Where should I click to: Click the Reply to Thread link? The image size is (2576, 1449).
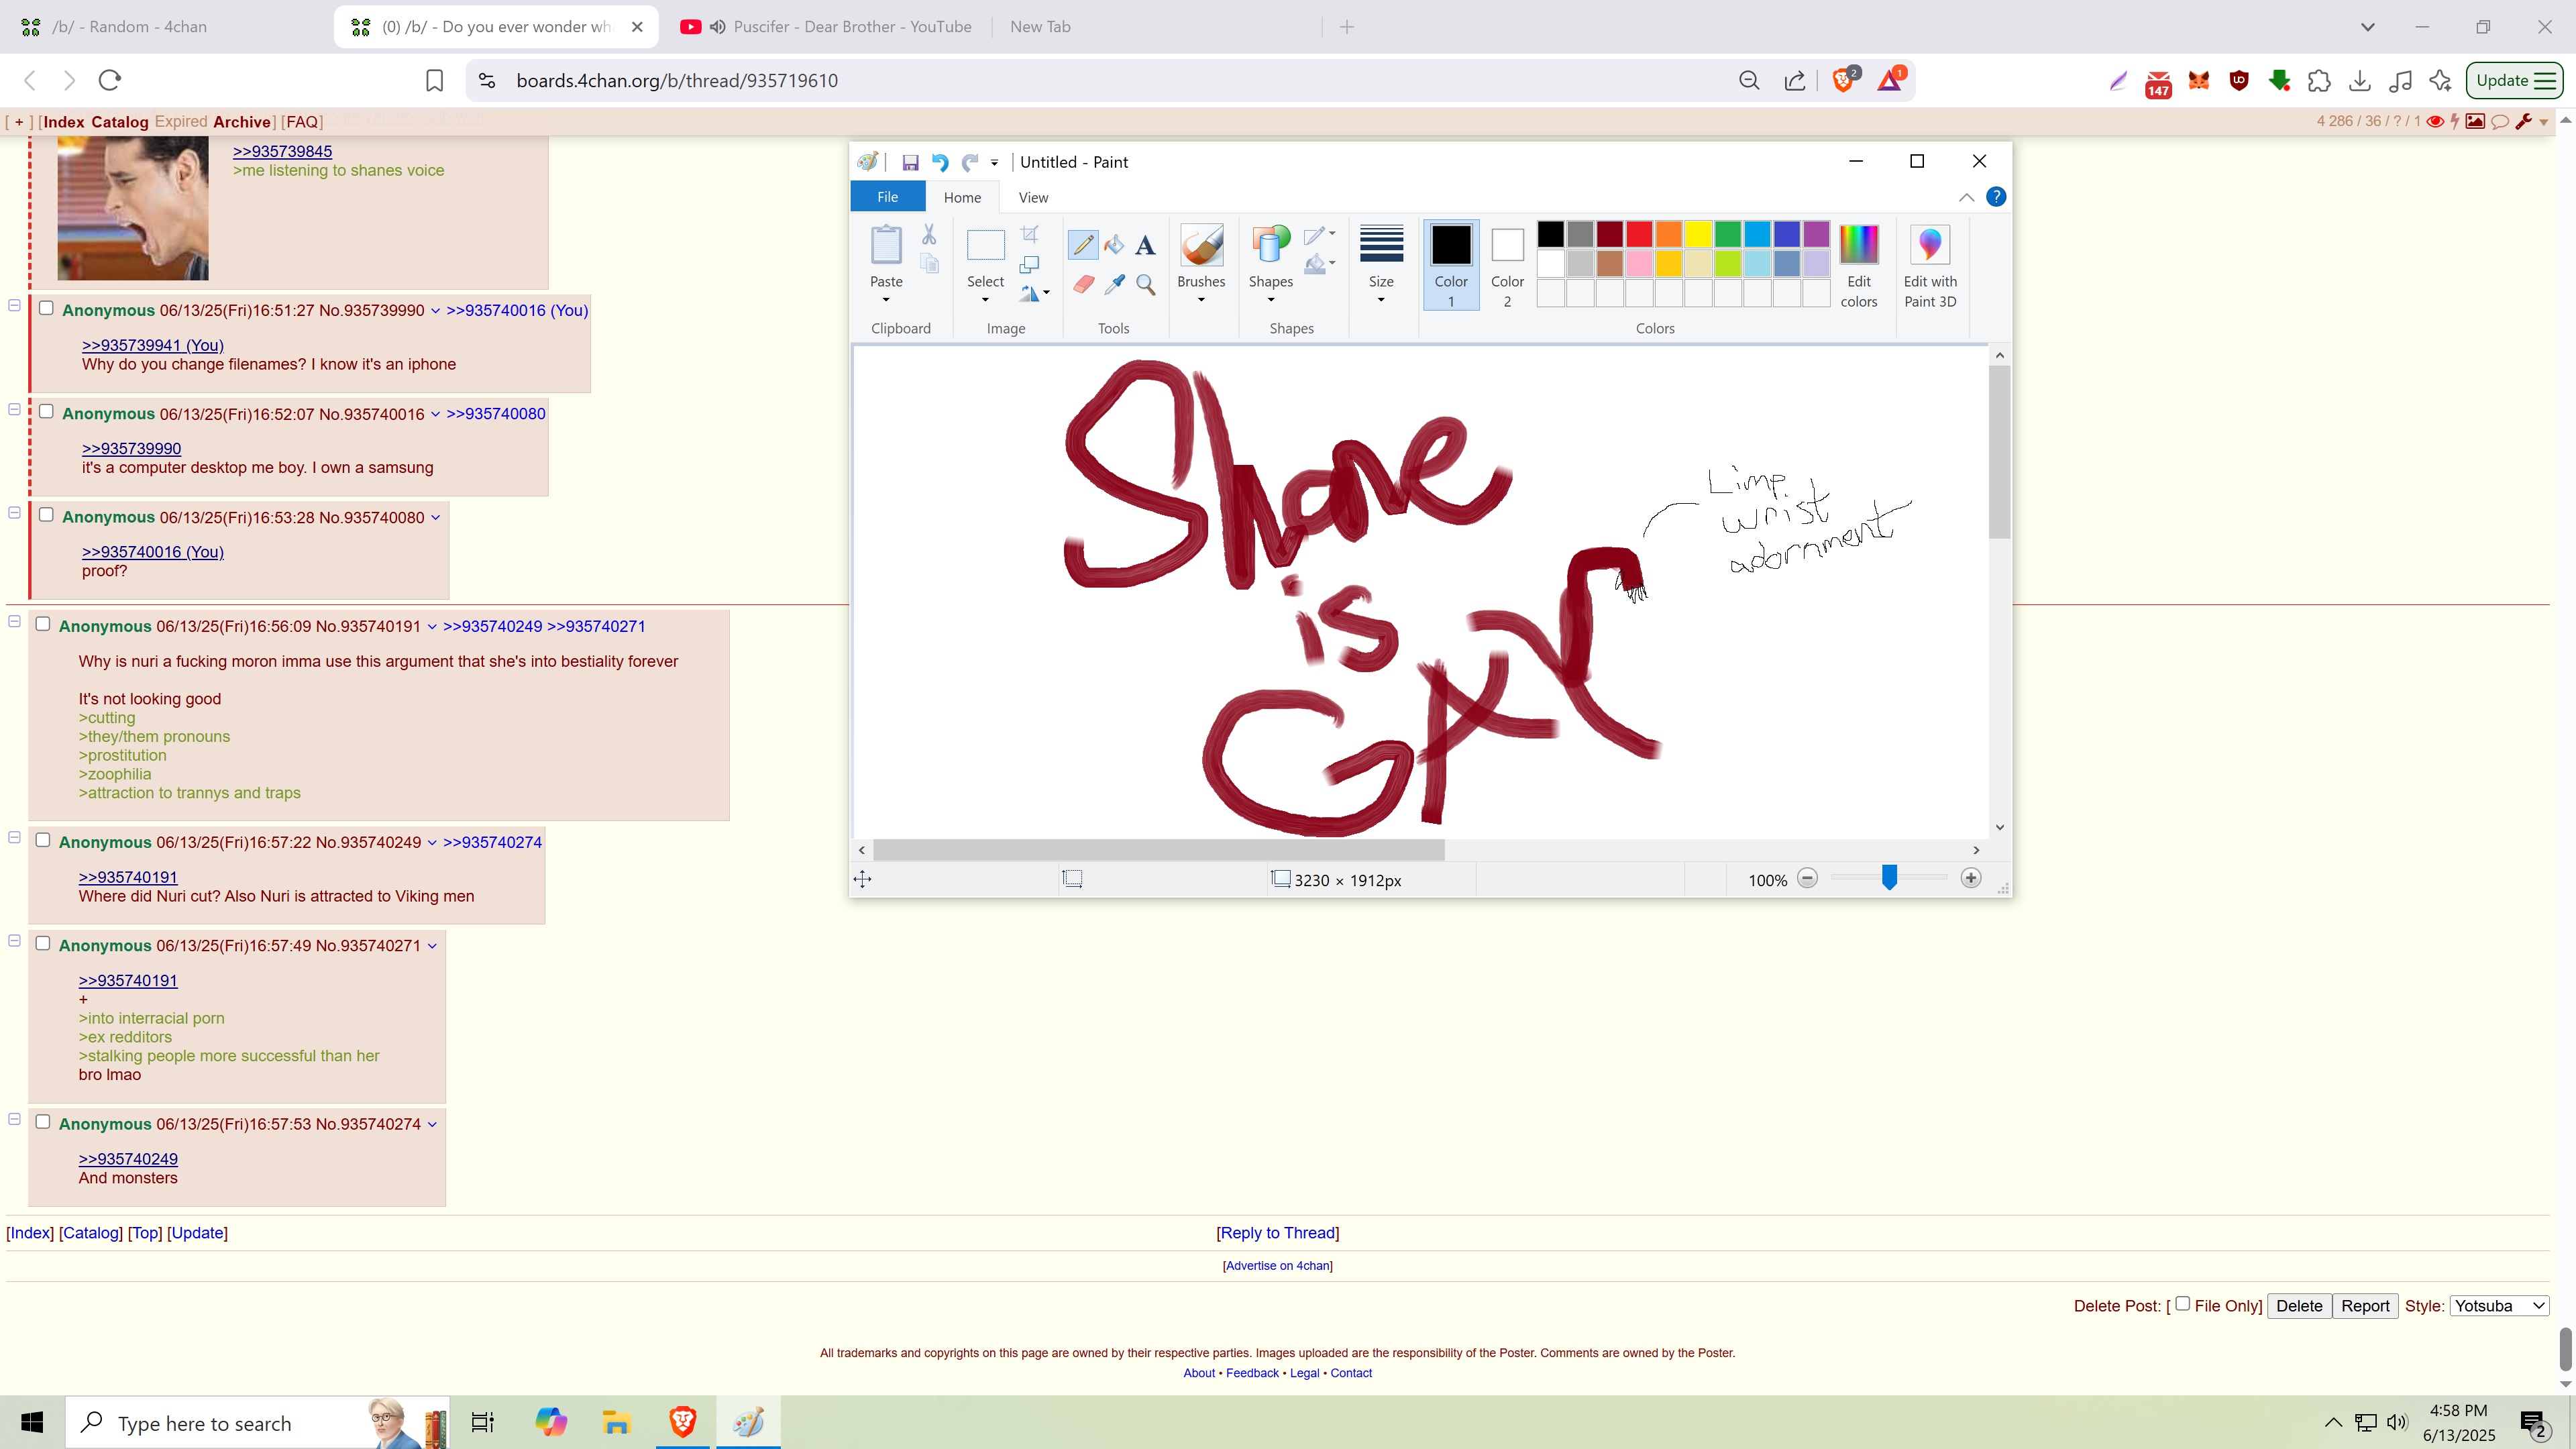[x=1277, y=1232]
